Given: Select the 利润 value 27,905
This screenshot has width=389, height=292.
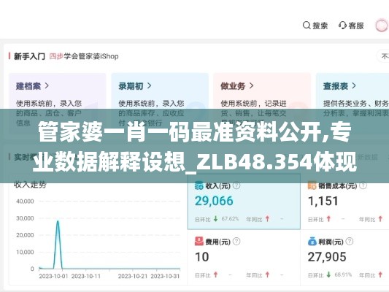Looking at the screenshot, I should click(x=327, y=257).
